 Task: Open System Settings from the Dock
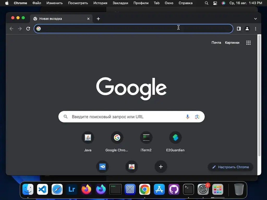click(203, 189)
